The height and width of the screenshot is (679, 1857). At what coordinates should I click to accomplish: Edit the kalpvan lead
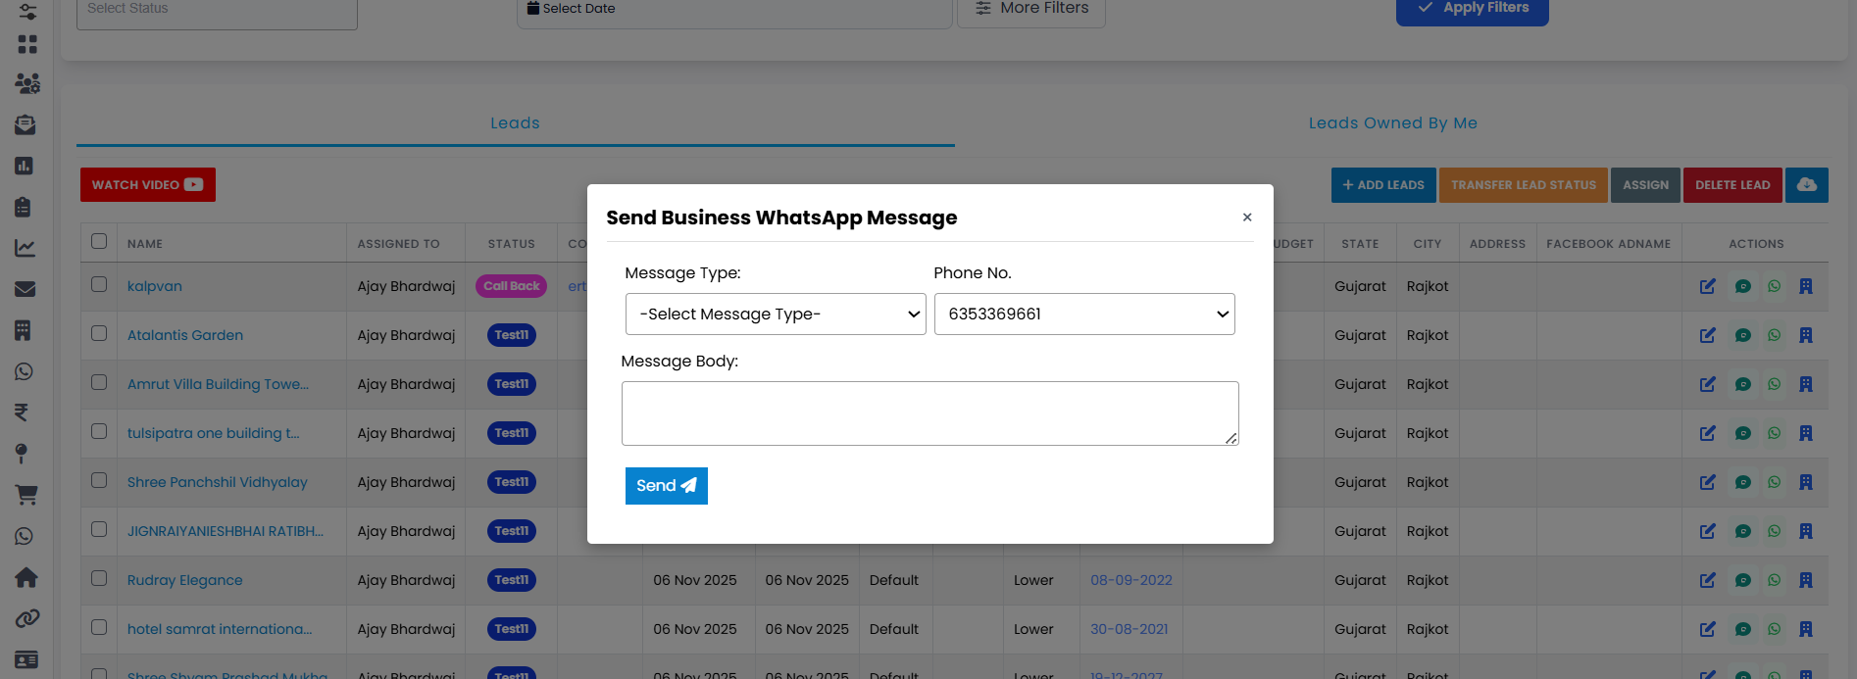click(1708, 286)
